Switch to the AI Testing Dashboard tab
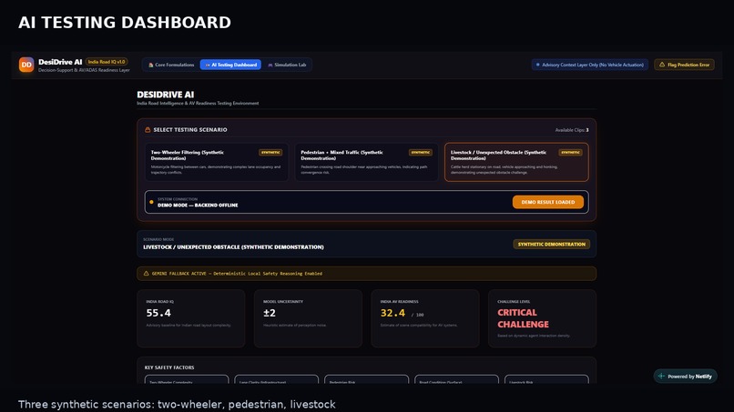 (230, 65)
